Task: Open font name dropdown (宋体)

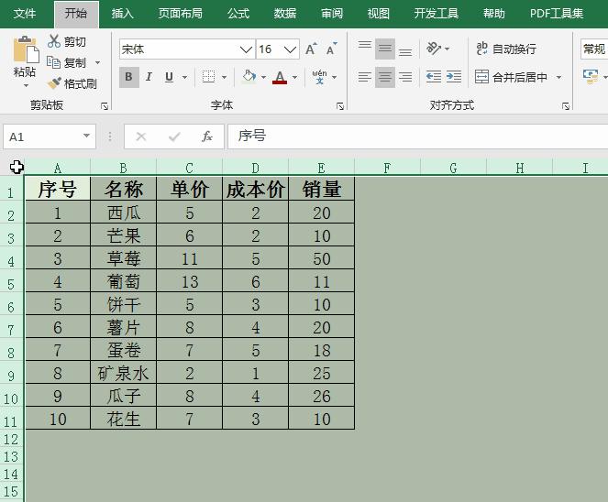Action: [x=246, y=49]
